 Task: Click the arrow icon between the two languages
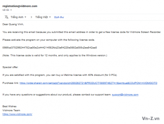pos(31,17)
